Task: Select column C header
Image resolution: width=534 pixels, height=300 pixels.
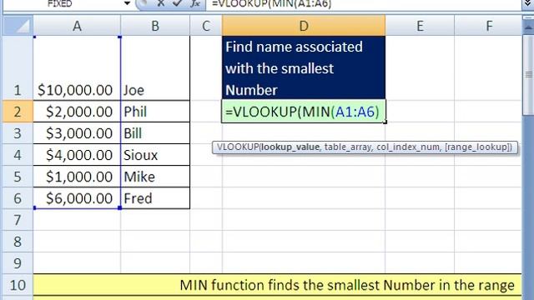Action: (x=206, y=26)
